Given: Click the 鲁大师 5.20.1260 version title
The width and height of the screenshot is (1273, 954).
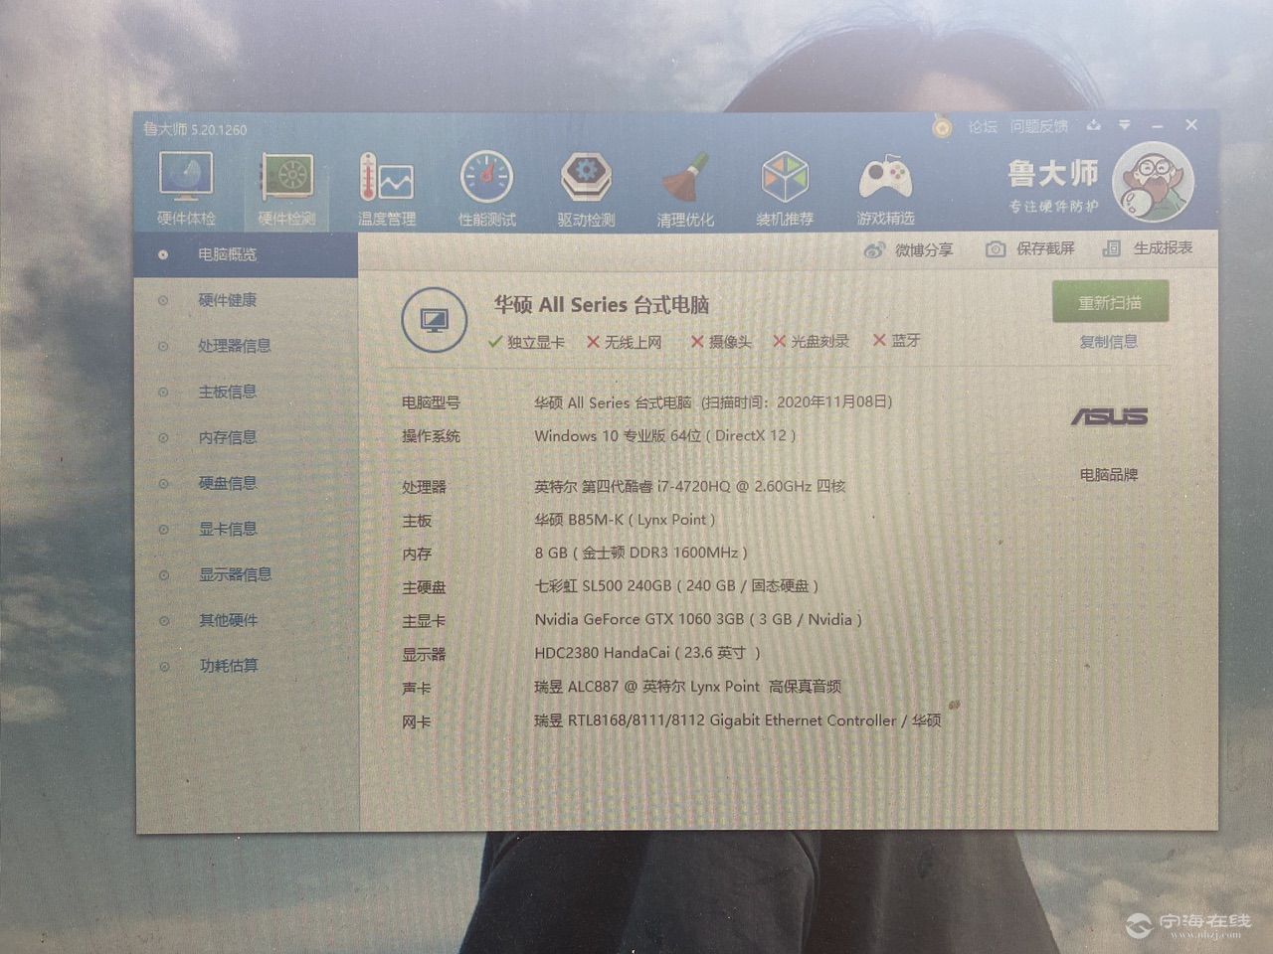Looking at the screenshot, I should [x=195, y=129].
